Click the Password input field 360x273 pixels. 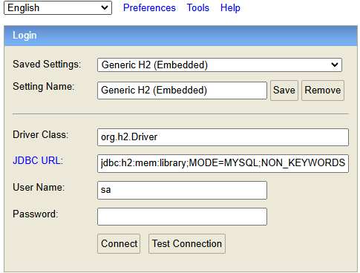182,217
